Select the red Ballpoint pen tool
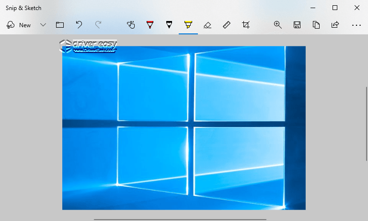Screen dimensions: 368x221 [x=150, y=25]
